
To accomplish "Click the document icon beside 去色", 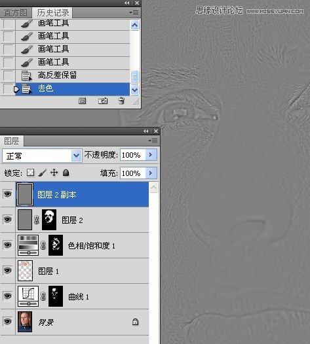I will [x=26, y=90].
